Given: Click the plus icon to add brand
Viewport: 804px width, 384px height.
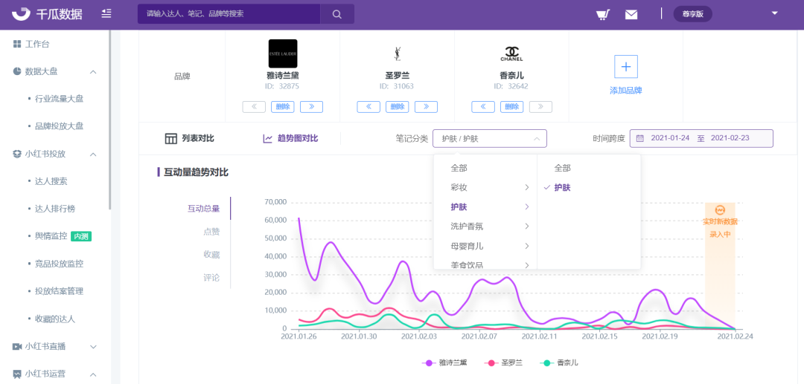Looking at the screenshot, I should (x=626, y=67).
